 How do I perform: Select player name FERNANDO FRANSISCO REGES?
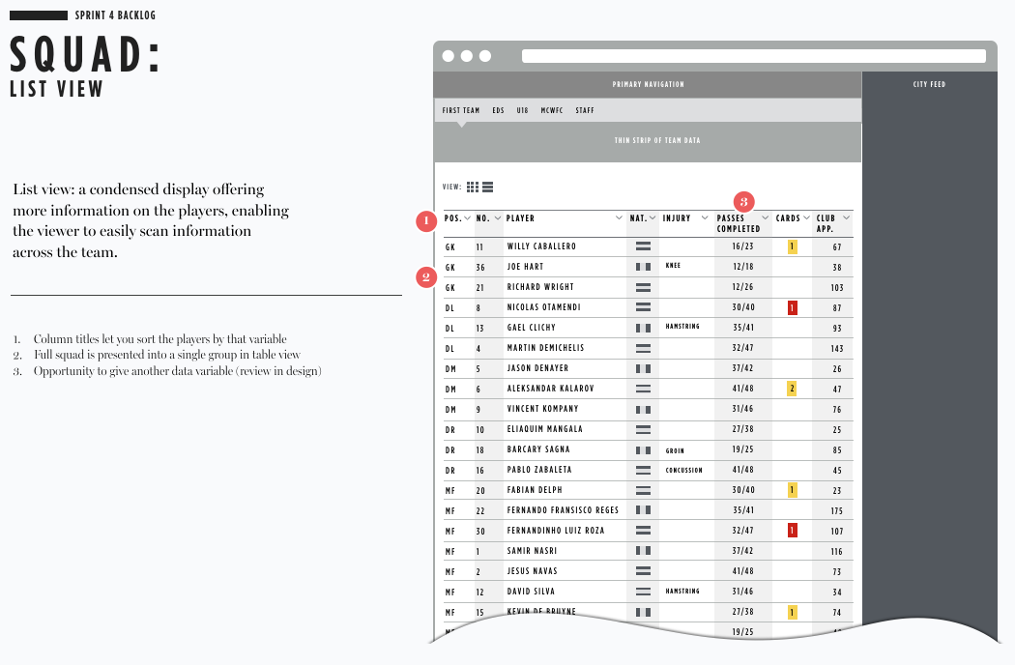pos(563,510)
